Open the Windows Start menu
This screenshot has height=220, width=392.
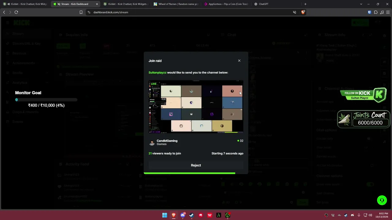tap(164, 215)
